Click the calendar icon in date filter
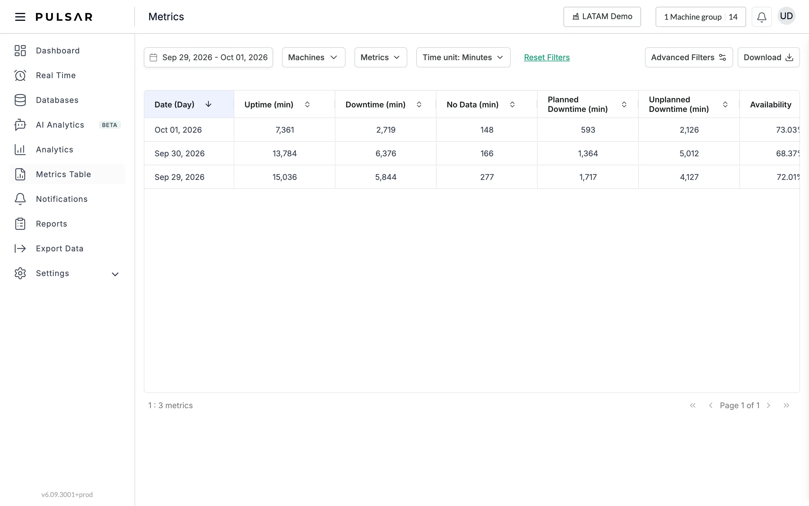This screenshot has height=506, width=809. [x=153, y=58]
